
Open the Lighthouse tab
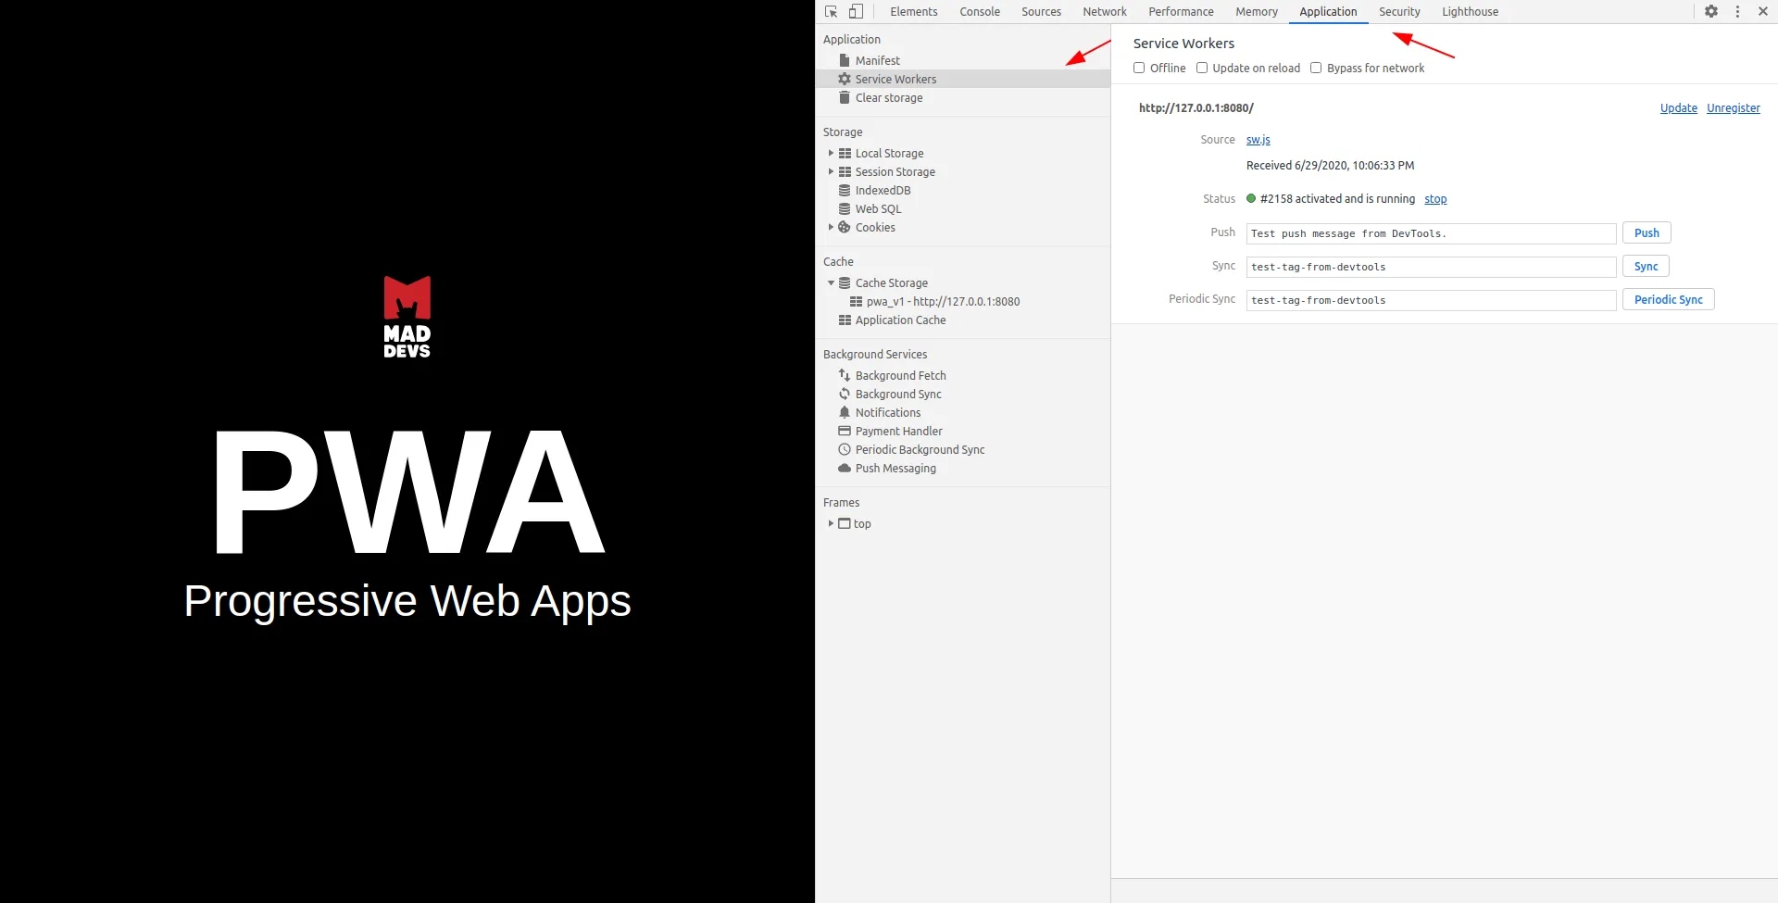1470,12
